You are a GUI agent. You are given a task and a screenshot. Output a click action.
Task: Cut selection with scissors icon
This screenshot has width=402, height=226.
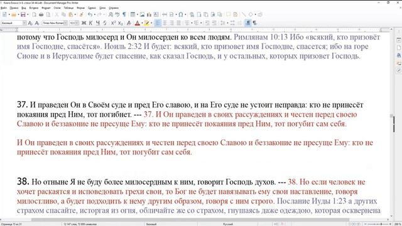tap(57, 14)
